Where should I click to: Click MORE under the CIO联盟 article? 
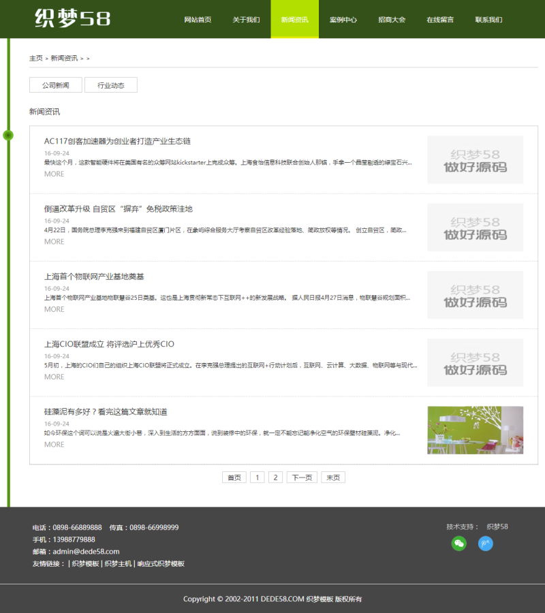pyautogui.click(x=54, y=377)
